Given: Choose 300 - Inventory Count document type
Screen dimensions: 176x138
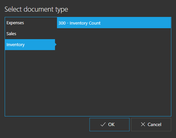Looking at the screenshot, I should click(x=114, y=23).
